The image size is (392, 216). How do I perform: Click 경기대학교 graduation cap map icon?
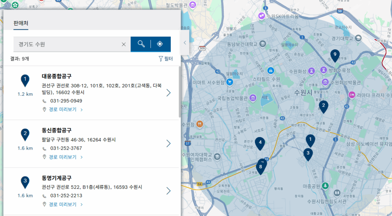pyautogui.click(x=358, y=38)
